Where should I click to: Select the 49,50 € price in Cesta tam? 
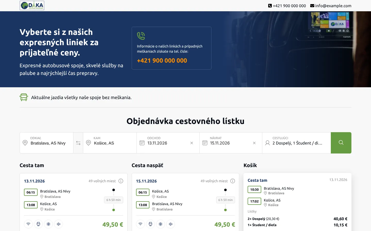tap(113, 225)
